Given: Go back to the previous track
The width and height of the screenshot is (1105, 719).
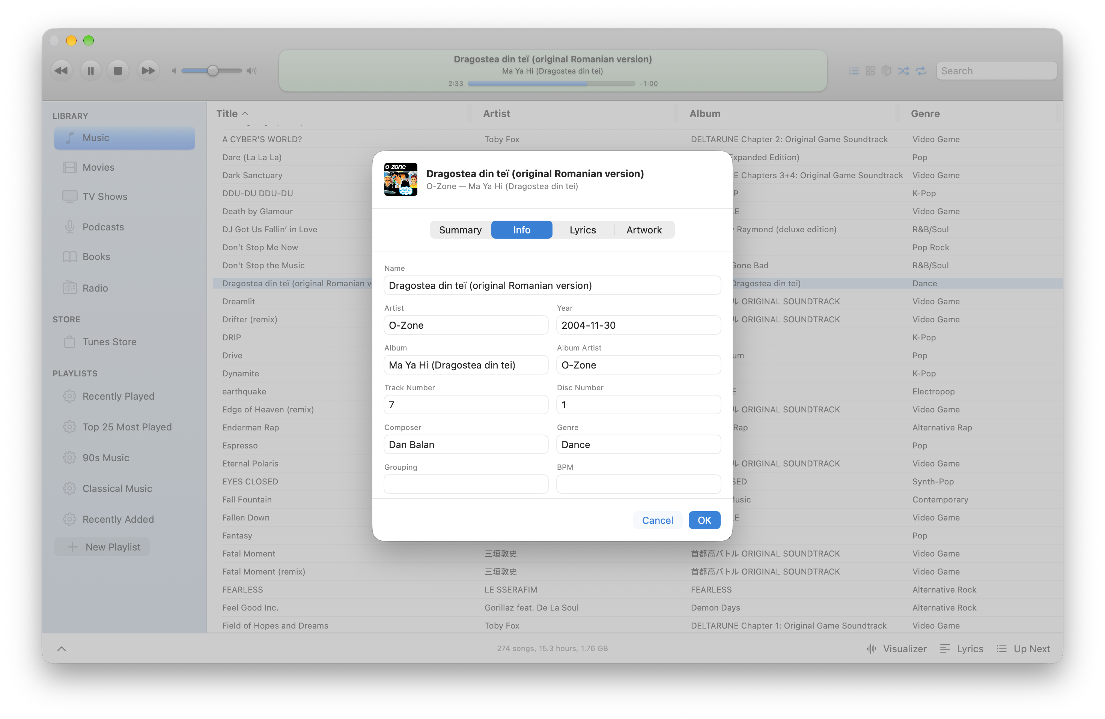Looking at the screenshot, I should click(x=61, y=71).
